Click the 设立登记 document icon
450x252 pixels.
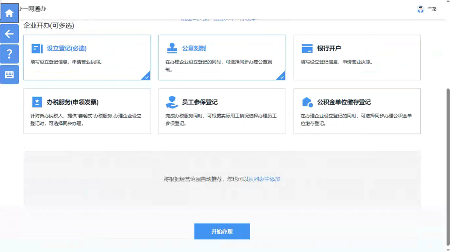37,49
